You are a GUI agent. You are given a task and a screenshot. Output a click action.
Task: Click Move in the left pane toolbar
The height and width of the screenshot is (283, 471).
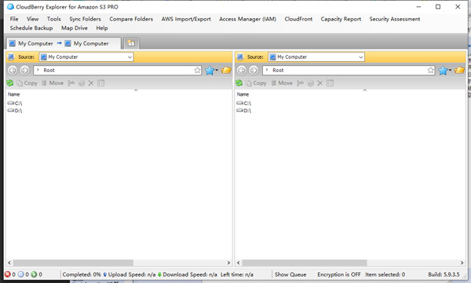click(53, 83)
